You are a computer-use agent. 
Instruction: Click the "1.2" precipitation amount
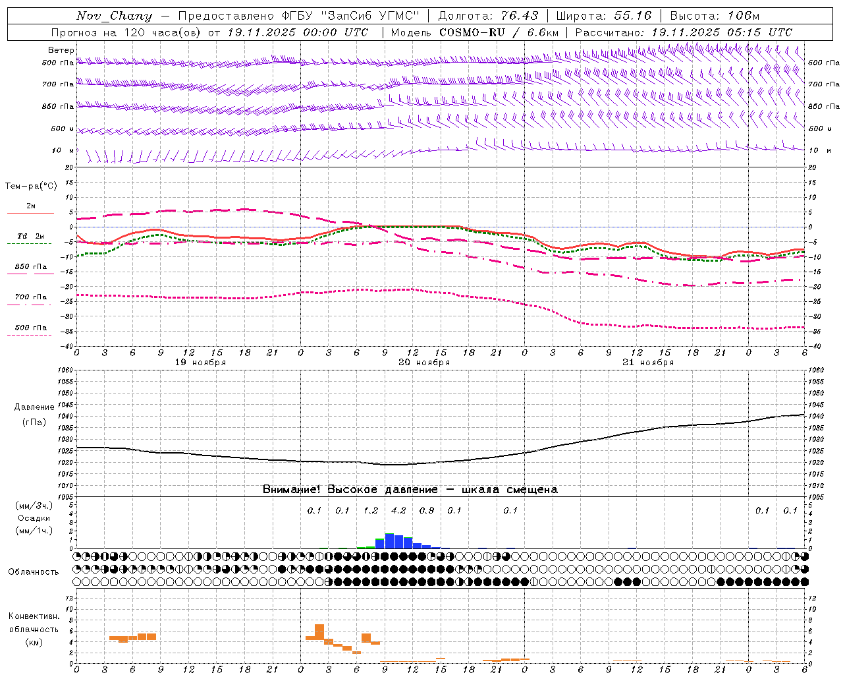click(371, 510)
